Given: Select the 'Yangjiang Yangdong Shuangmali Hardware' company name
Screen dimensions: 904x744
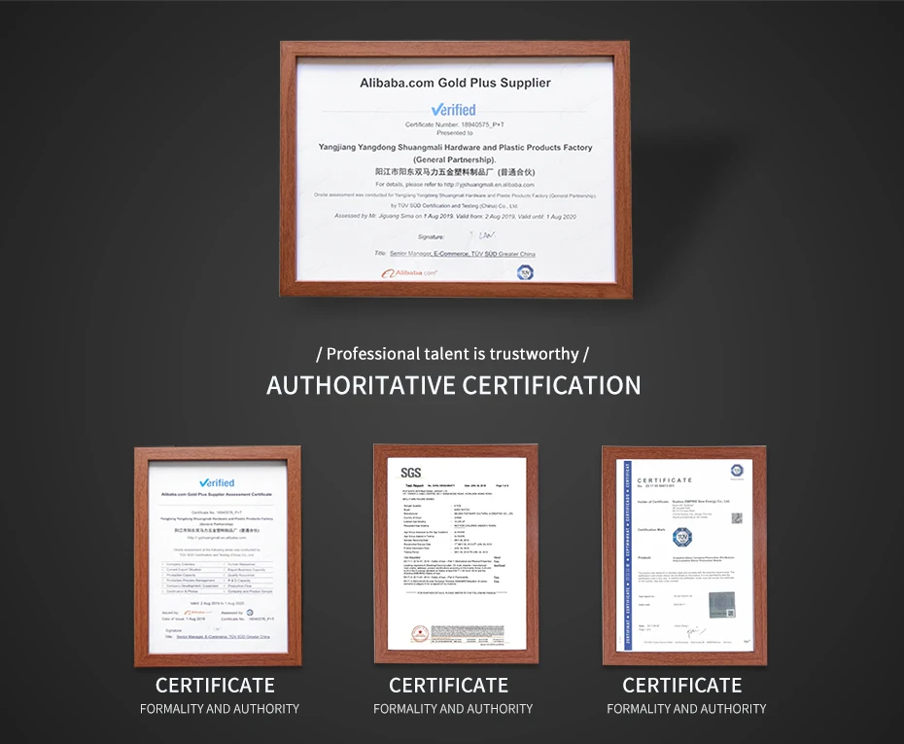Looking at the screenshot, I should (x=456, y=148).
